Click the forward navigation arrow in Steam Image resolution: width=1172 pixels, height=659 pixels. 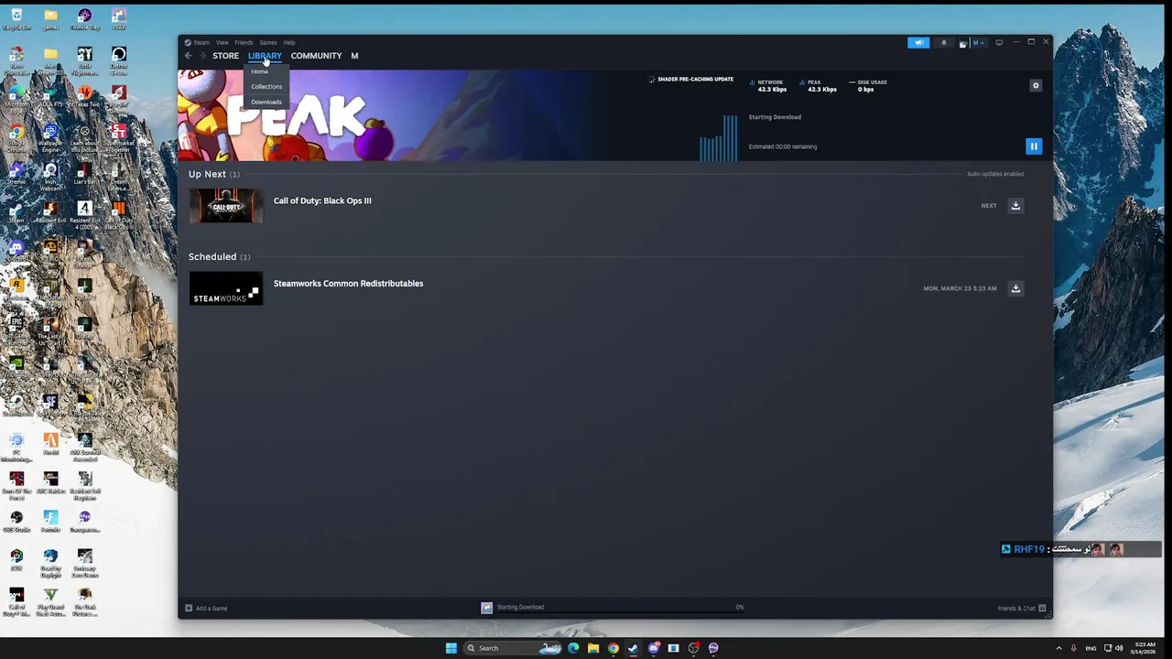pos(202,56)
